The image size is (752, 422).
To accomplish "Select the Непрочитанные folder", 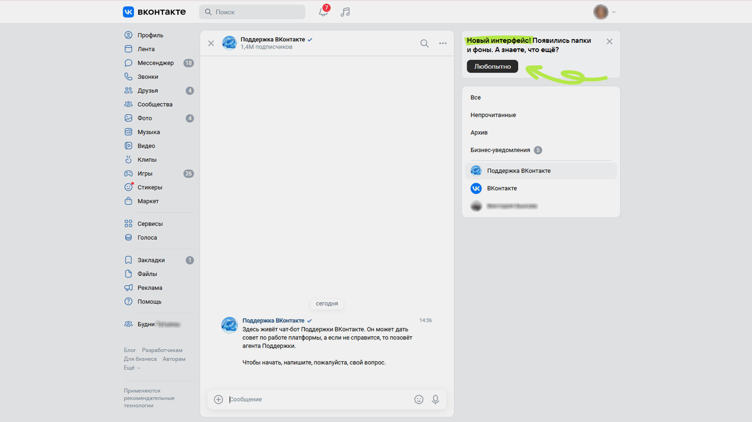I will click(493, 115).
